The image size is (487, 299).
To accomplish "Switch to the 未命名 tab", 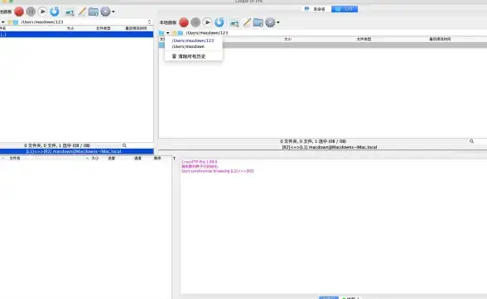I will pyautogui.click(x=315, y=9).
